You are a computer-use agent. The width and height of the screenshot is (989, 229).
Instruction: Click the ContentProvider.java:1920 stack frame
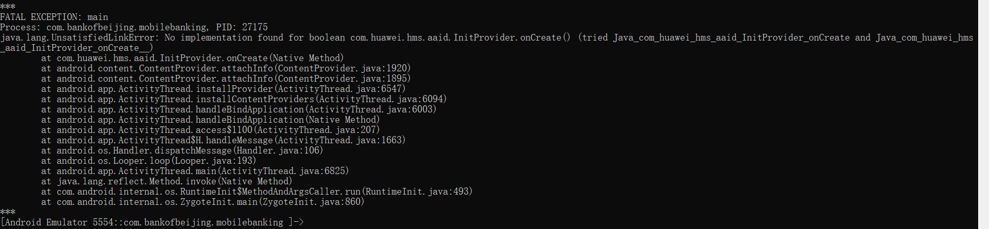coord(226,68)
